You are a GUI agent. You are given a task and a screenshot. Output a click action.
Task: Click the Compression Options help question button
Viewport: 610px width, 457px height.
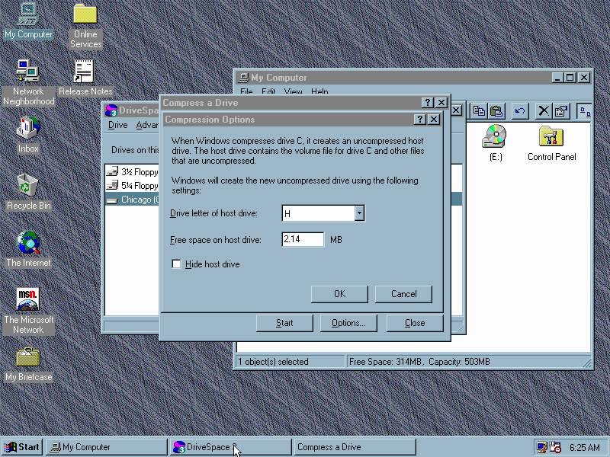tap(419, 120)
